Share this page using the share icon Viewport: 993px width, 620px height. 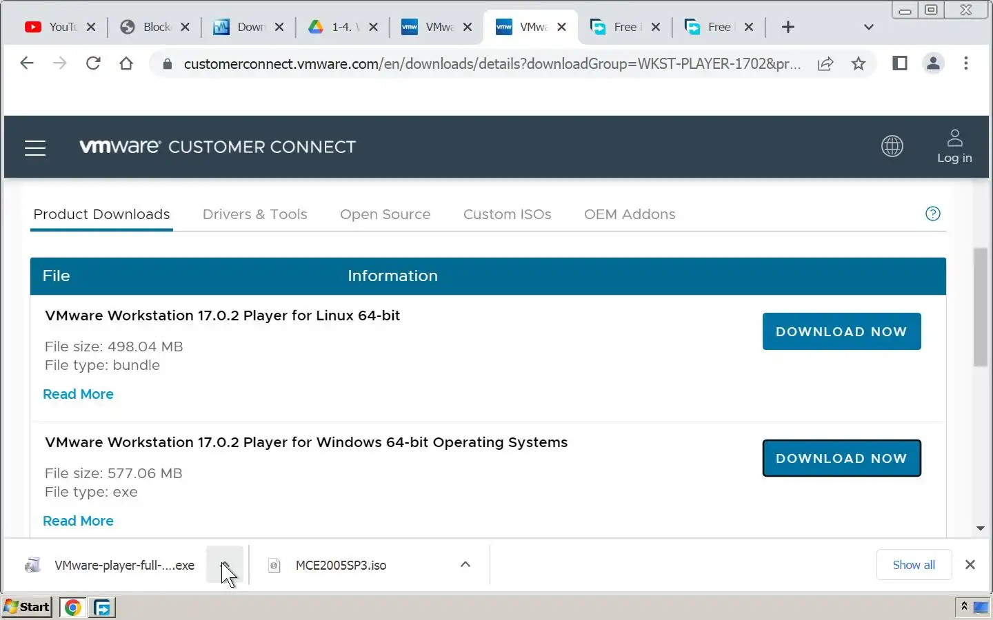(825, 64)
